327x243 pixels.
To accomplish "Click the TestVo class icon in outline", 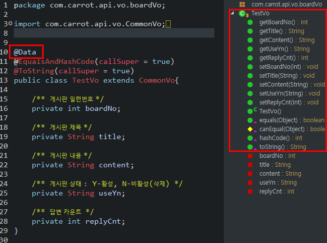I will tap(242, 13).
